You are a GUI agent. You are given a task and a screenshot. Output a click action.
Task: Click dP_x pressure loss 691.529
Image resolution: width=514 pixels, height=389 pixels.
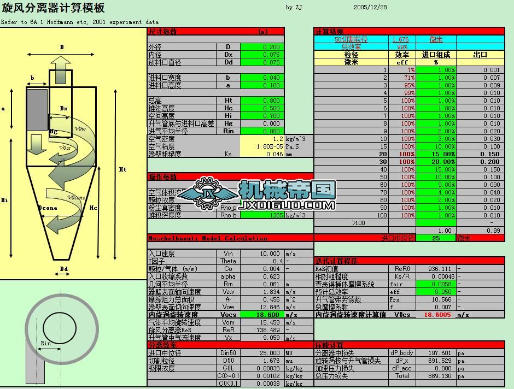pyautogui.click(x=436, y=361)
